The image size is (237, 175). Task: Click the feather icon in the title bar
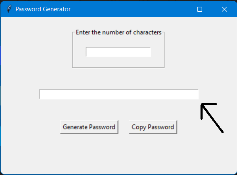click(9, 9)
